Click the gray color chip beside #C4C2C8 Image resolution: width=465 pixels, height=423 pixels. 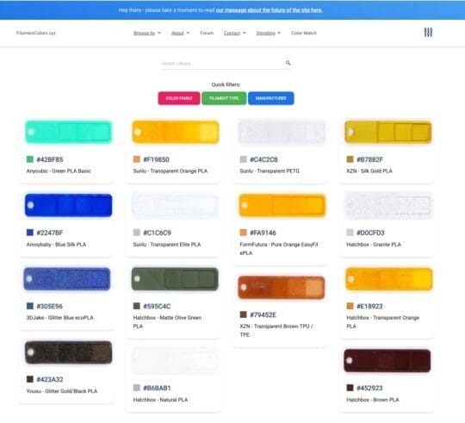tap(243, 159)
